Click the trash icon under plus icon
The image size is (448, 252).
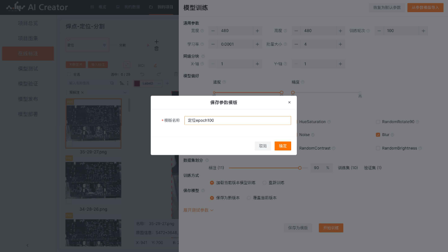point(156,49)
